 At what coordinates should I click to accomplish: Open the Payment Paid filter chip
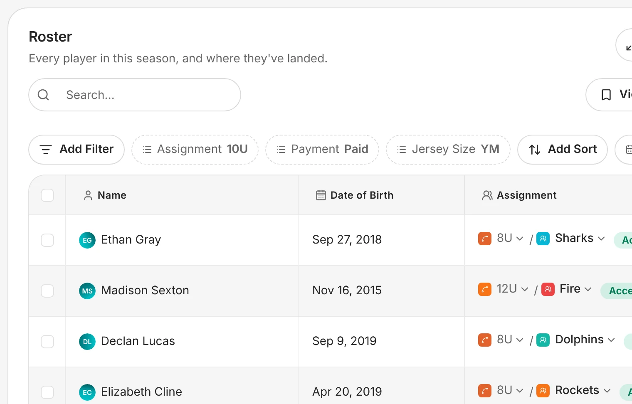pos(322,150)
